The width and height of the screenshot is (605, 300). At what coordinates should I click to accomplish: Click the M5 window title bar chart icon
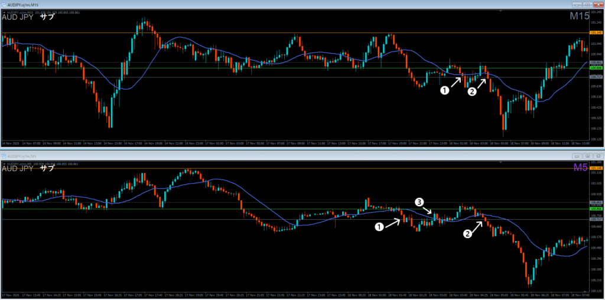(x=4, y=156)
